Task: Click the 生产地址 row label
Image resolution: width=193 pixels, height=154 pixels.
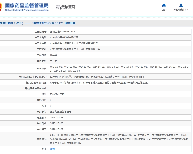Action: (x=42, y=49)
